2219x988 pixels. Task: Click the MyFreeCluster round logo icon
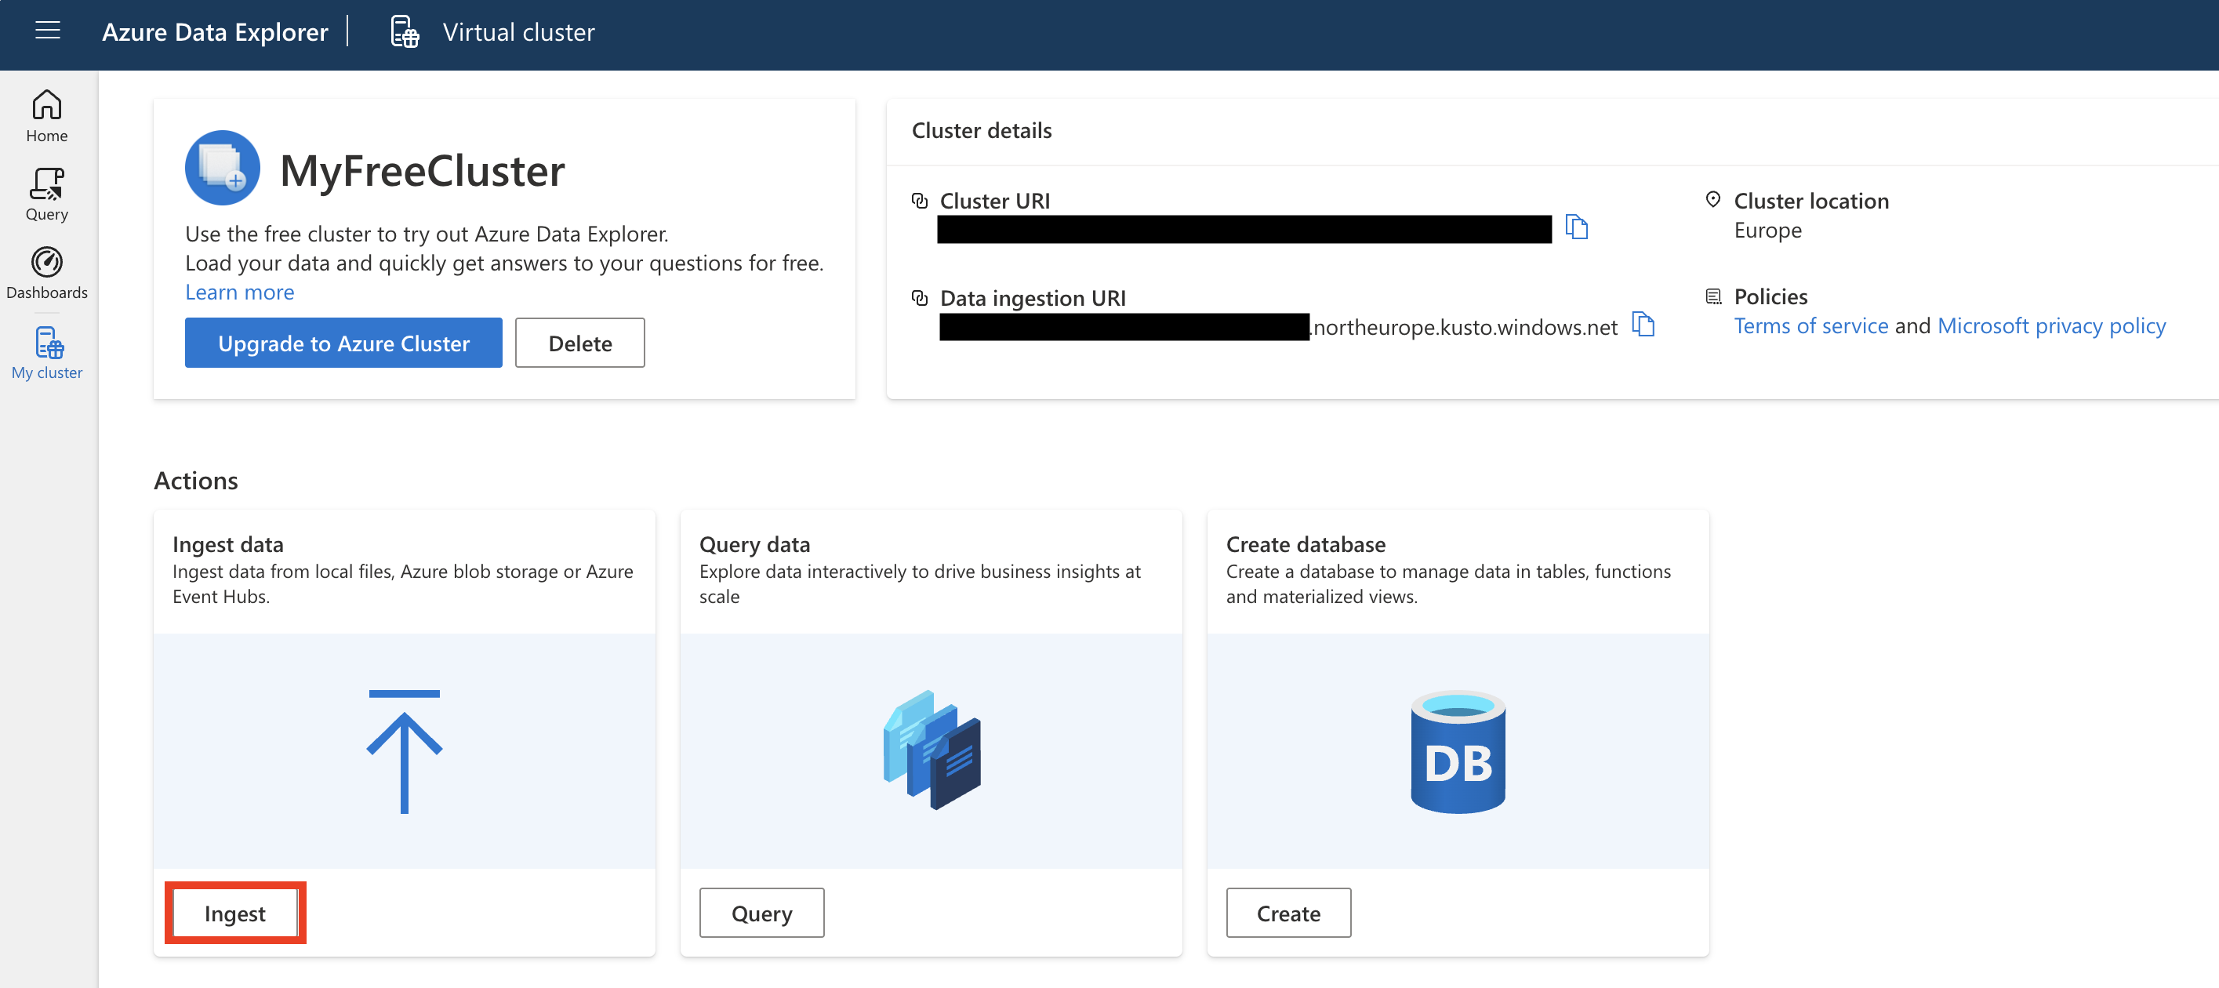[x=222, y=168]
